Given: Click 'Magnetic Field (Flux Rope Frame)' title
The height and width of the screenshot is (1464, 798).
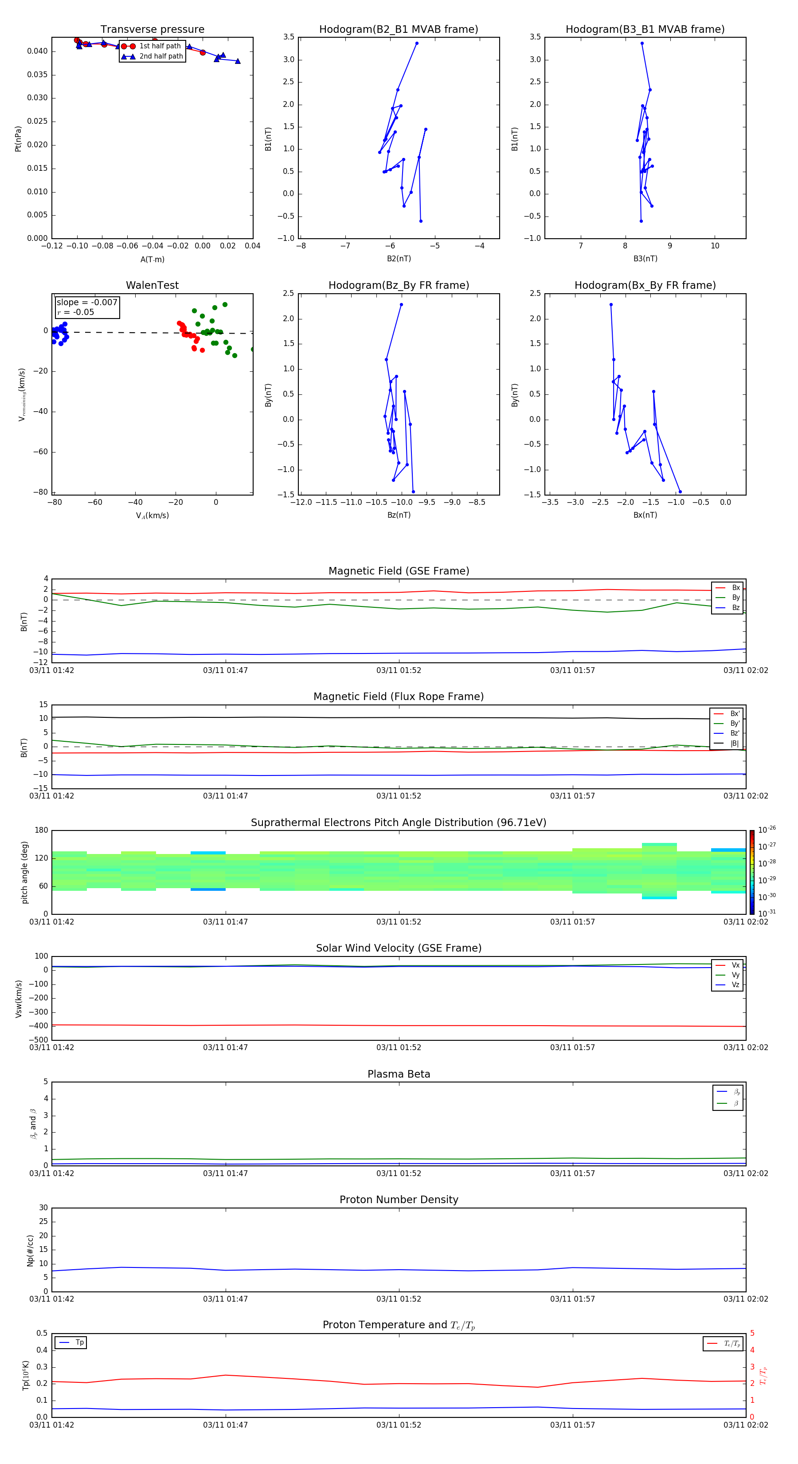Looking at the screenshot, I should pyautogui.click(x=399, y=697).
